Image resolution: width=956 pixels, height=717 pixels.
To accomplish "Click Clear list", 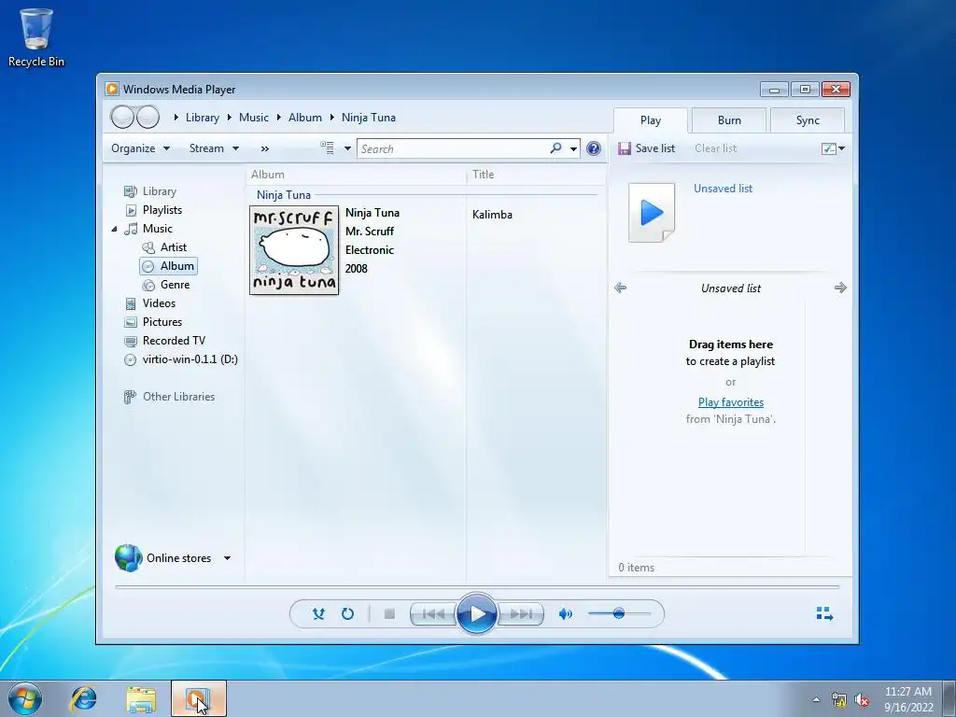I will 716,148.
